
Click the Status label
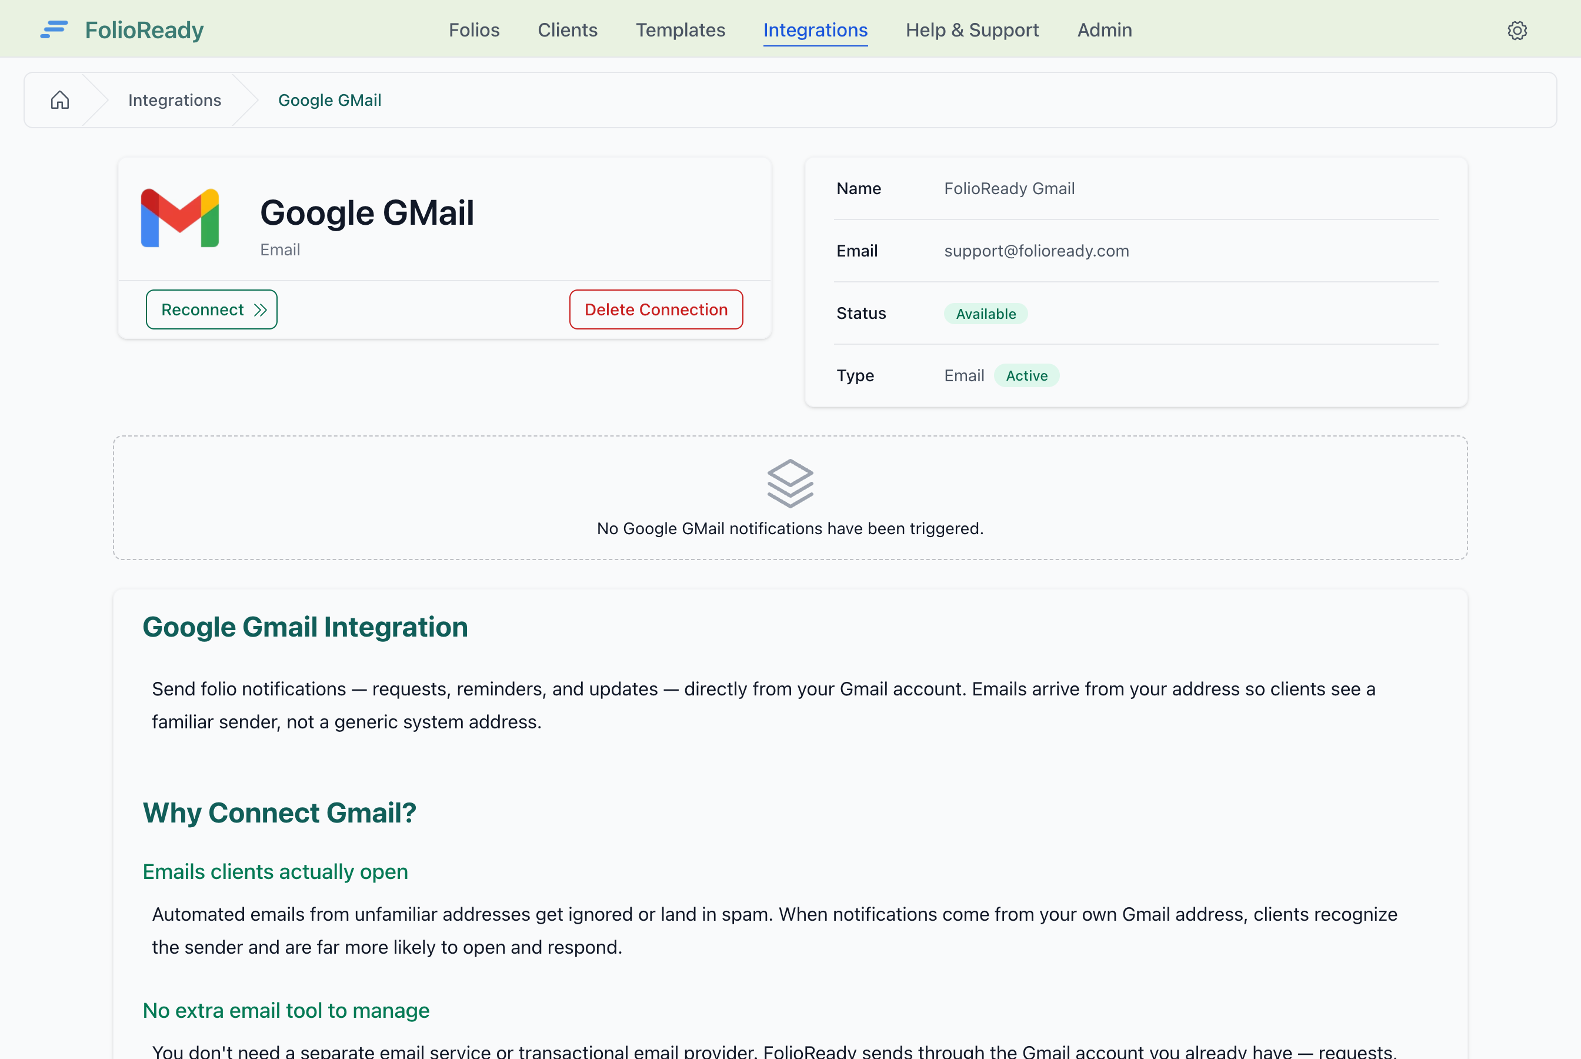[x=862, y=314]
